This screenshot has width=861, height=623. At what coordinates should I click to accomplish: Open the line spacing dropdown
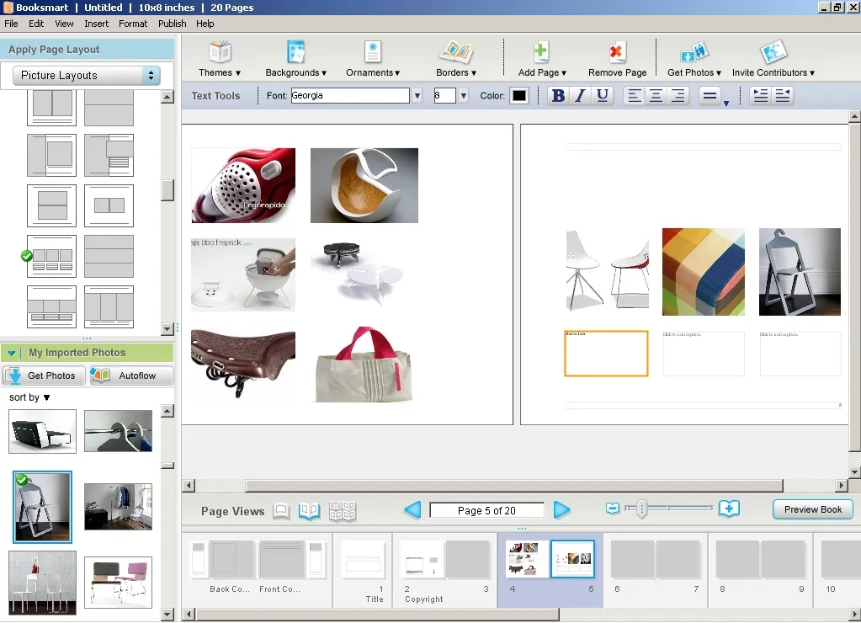pyautogui.click(x=713, y=96)
